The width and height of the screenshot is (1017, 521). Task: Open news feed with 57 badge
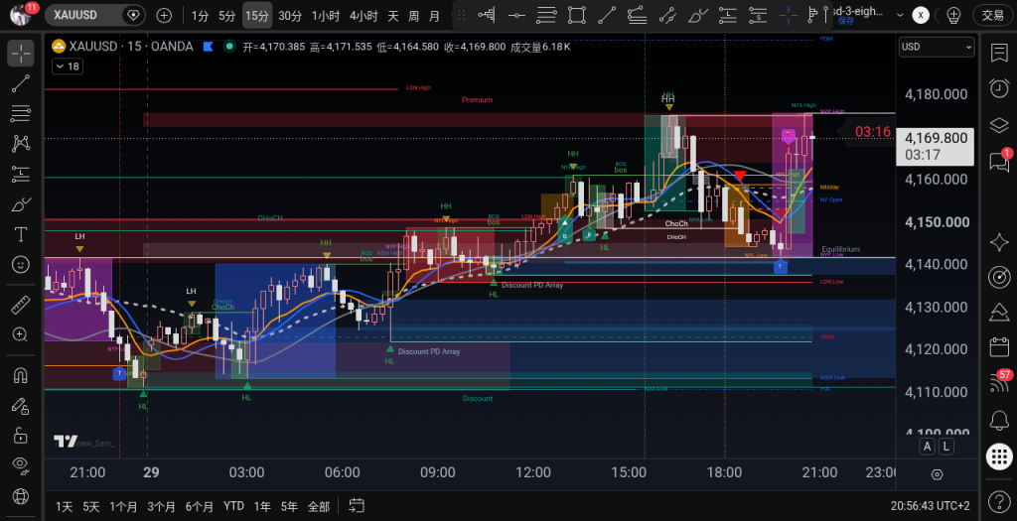(999, 382)
